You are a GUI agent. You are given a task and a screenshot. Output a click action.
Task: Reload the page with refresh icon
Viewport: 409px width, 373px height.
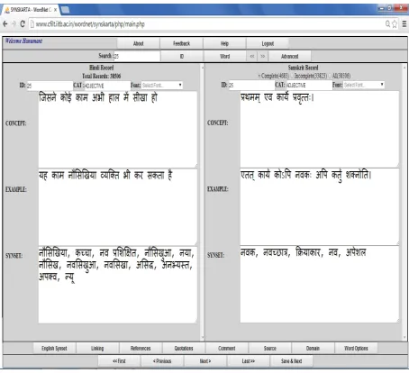(23, 23)
